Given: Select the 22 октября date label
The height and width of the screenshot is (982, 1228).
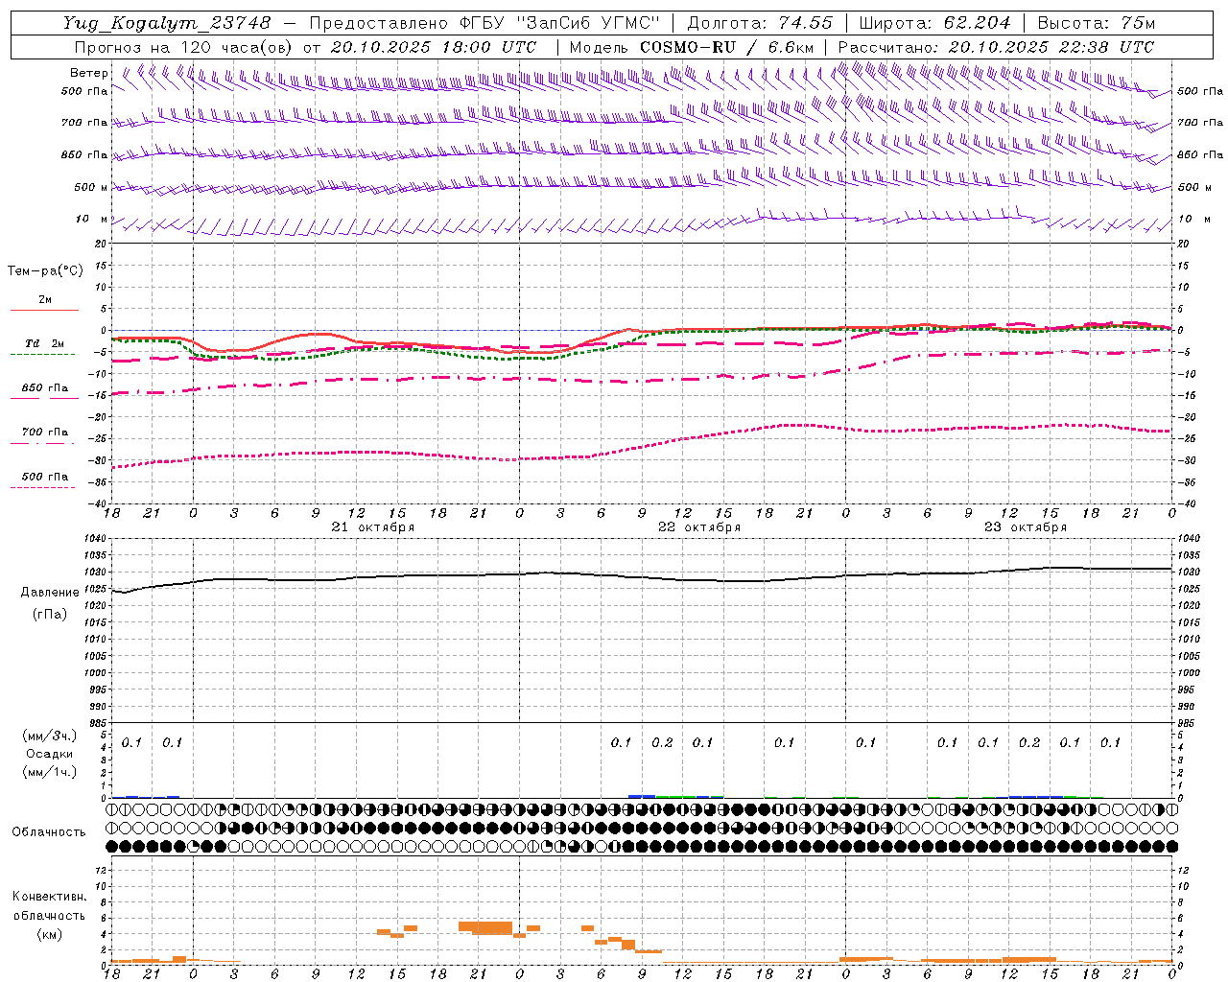Looking at the screenshot, I should [698, 527].
